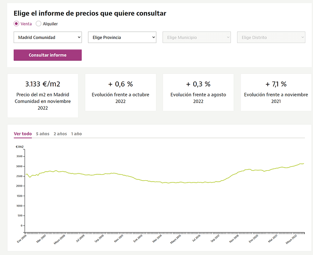Select the Venta radio button
The height and width of the screenshot is (255, 313).
click(16, 24)
